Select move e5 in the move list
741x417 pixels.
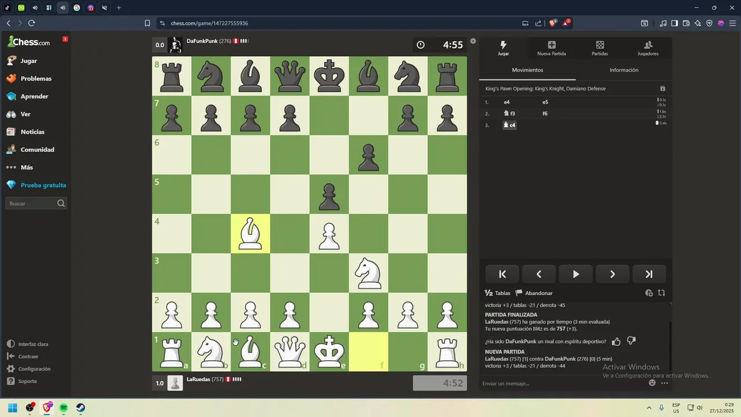[x=545, y=102]
